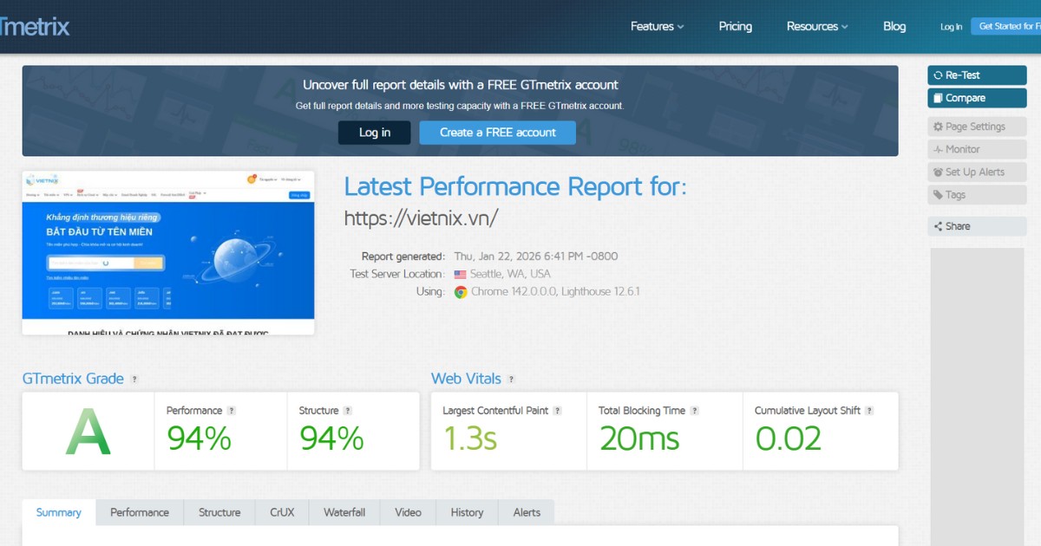Click the question mark next to Structure score

348,411
